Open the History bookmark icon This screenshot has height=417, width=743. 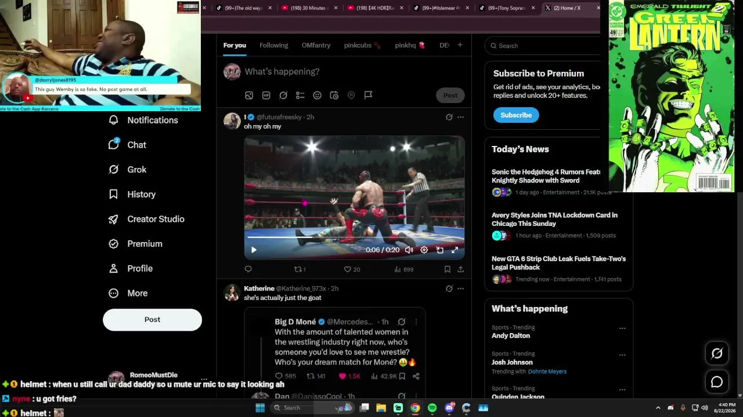pos(114,194)
